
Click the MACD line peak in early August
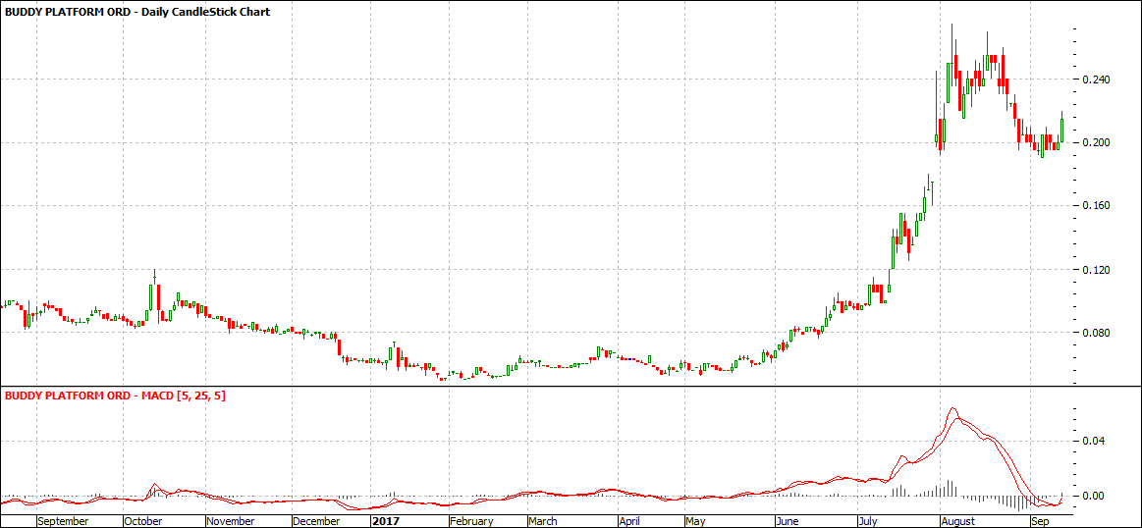pyautogui.click(x=952, y=409)
